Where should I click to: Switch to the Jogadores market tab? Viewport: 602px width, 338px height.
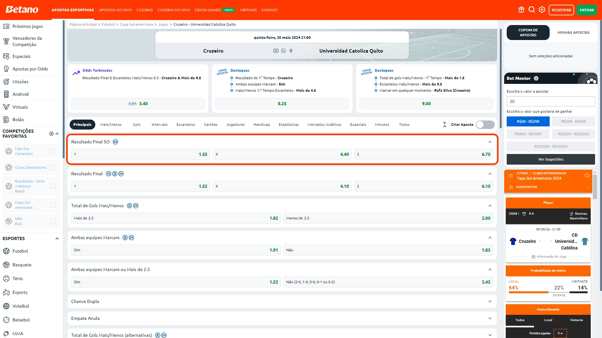235,125
